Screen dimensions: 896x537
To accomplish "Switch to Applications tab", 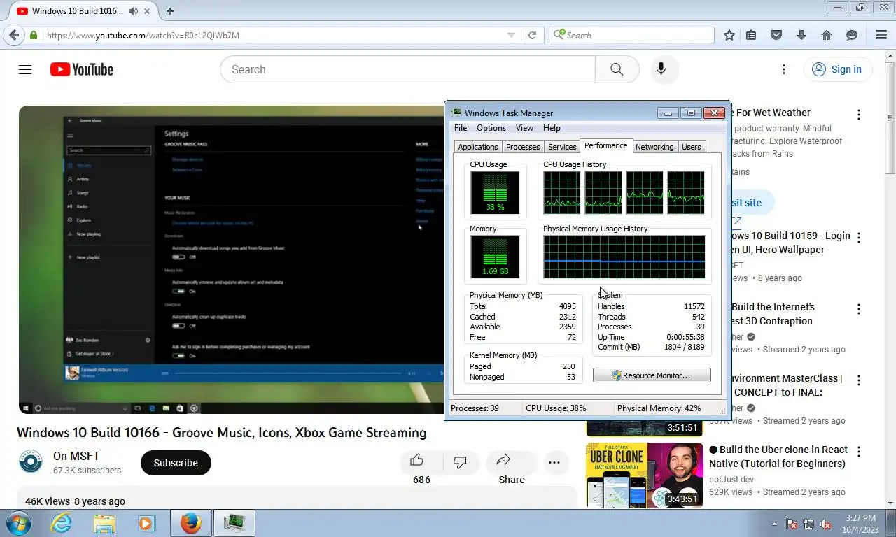I will (478, 147).
